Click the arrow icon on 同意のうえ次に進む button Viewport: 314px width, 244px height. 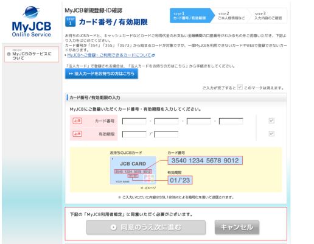click(x=113, y=227)
